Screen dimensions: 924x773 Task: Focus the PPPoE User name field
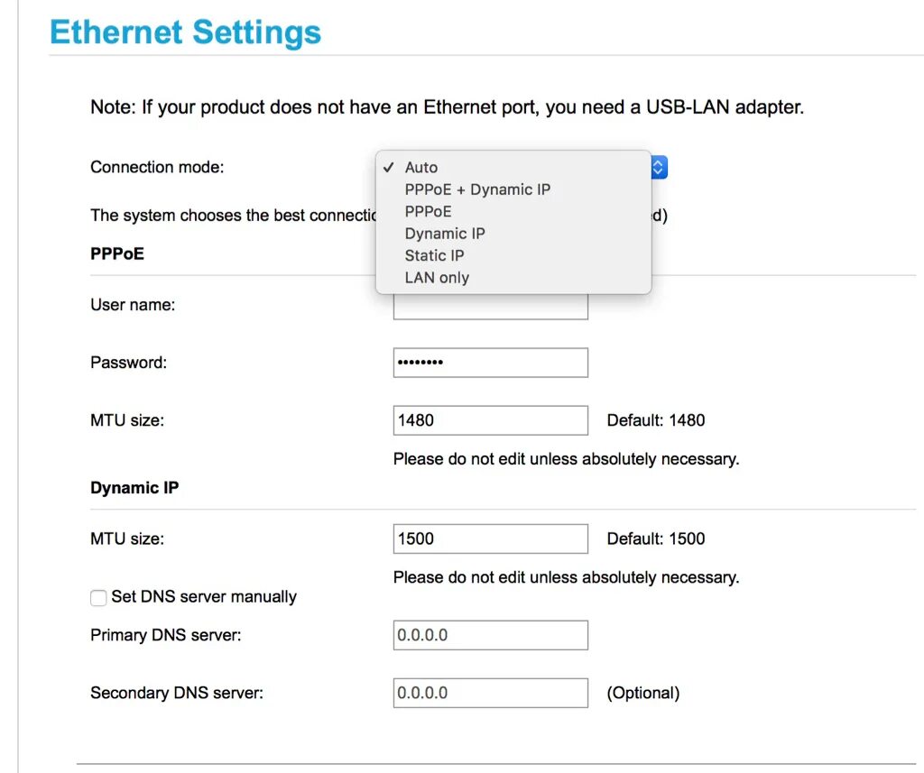pyautogui.click(x=490, y=309)
